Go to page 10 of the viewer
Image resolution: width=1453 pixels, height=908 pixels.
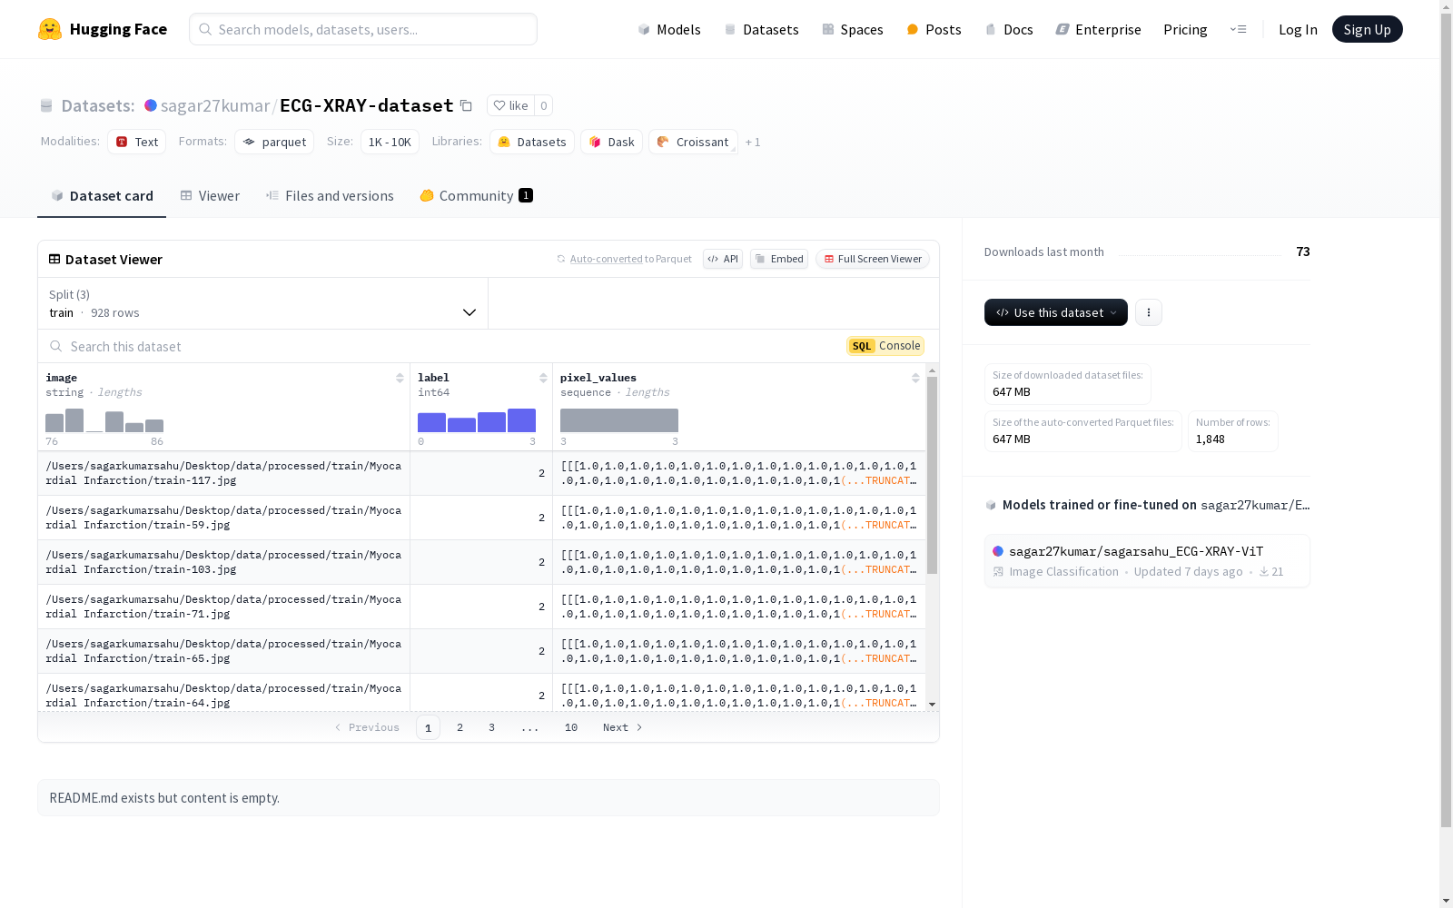click(571, 727)
